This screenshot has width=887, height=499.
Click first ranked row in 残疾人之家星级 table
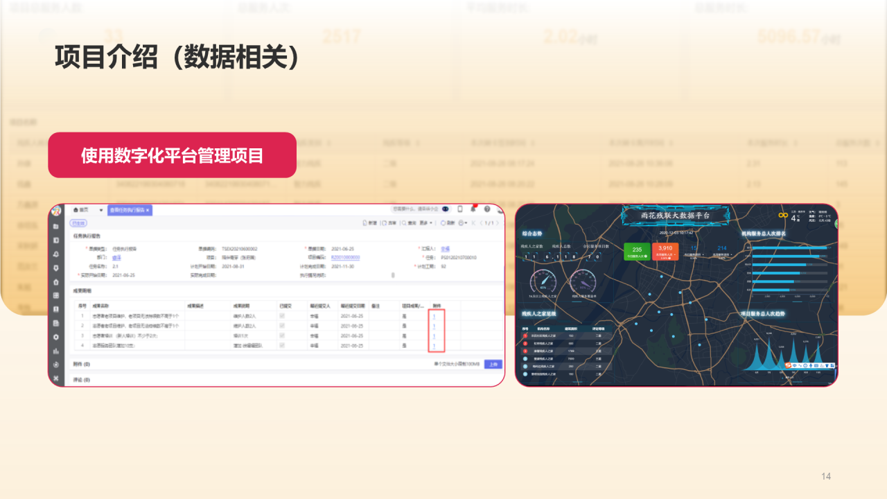tap(567, 335)
